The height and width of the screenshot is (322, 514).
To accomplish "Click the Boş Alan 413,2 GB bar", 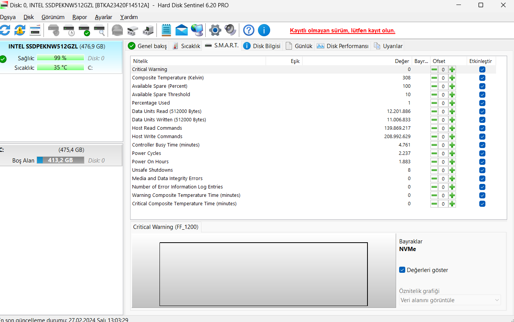I will pos(60,160).
